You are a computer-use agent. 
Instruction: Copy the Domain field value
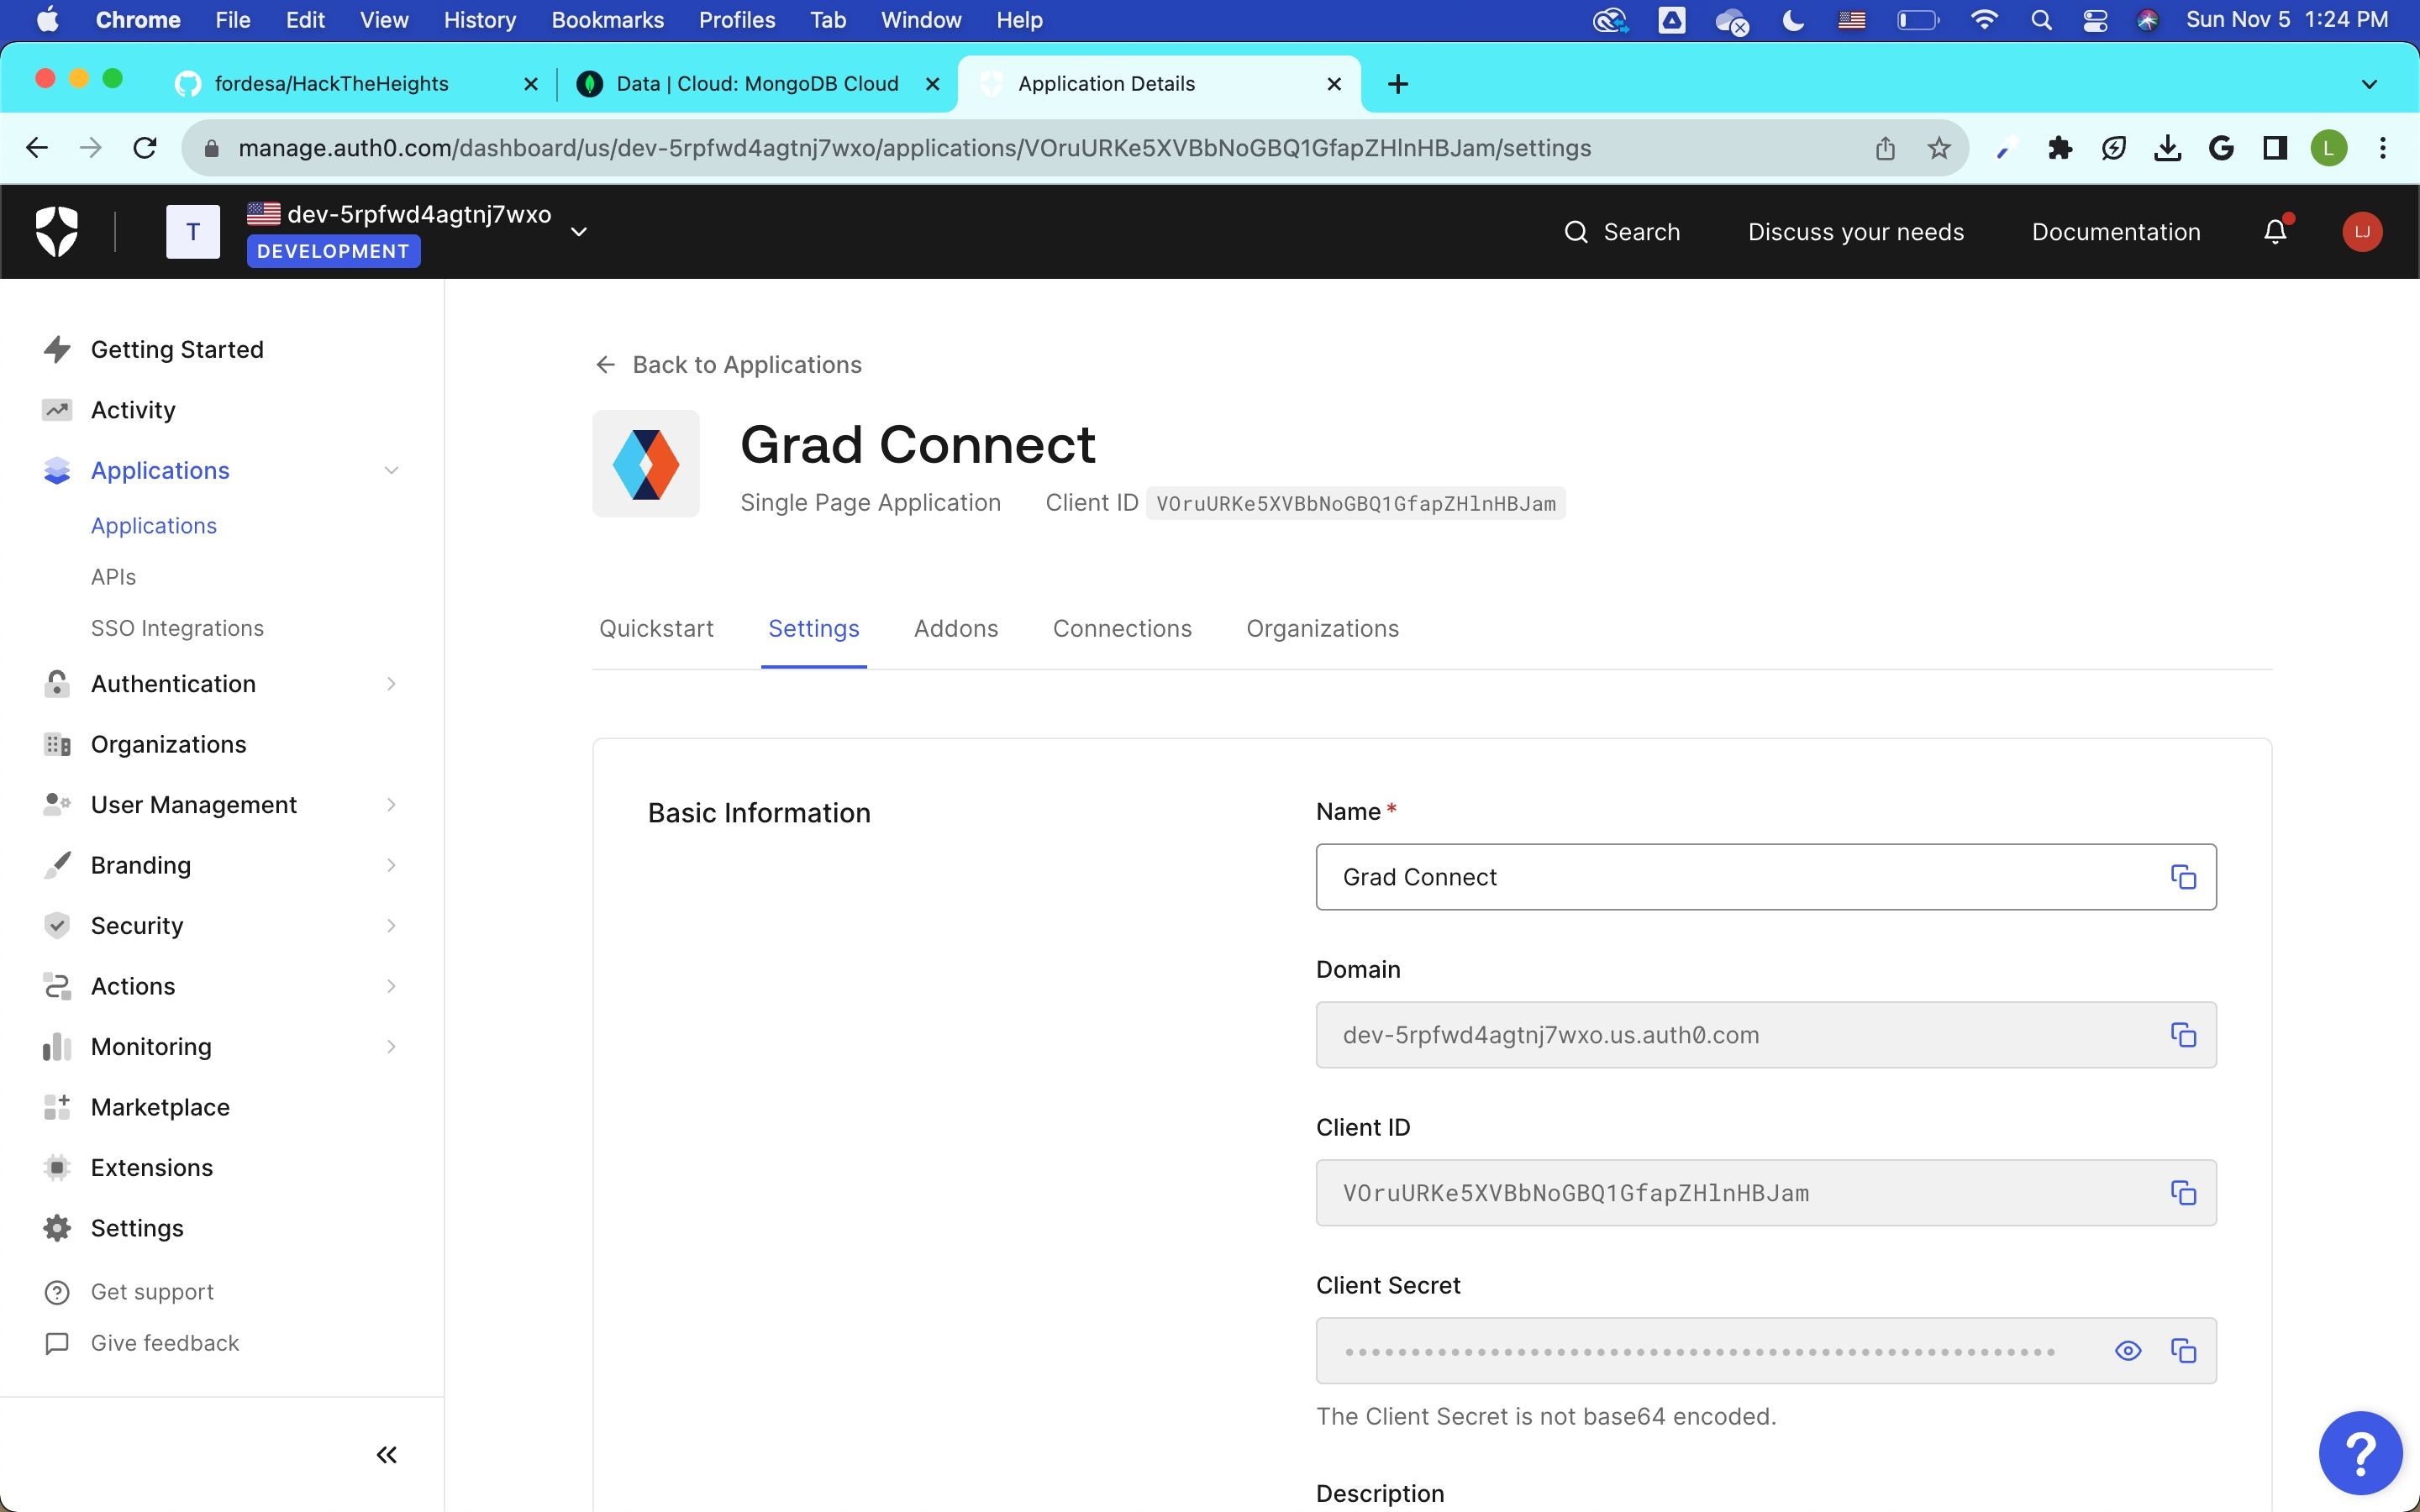(x=2184, y=1035)
